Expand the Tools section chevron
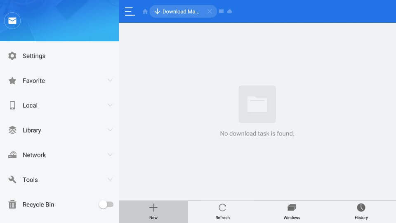The height and width of the screenshot is (223, 396). (x=110, y=180)
